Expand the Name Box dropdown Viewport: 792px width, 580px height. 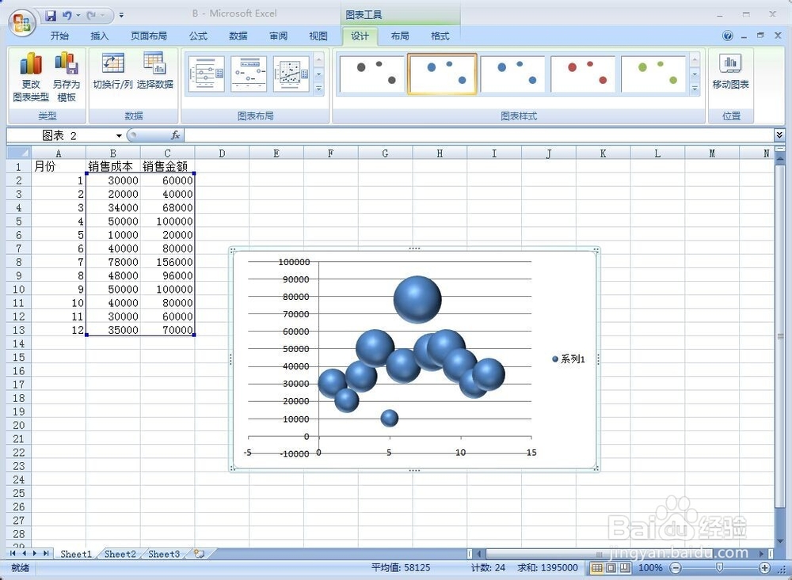[x=119, y=135]
